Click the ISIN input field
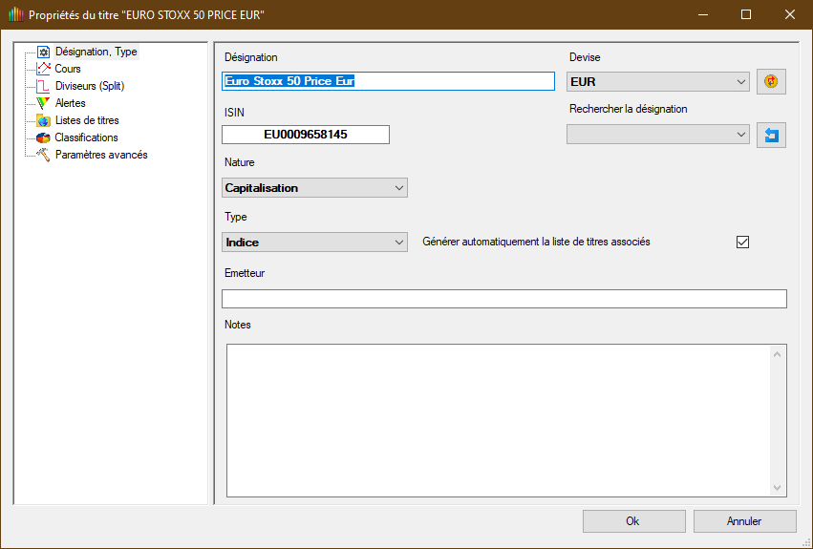Viewport: 813px width, 549px height. click(x=306, y=135)
